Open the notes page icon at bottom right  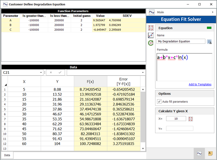pos(210,154)
